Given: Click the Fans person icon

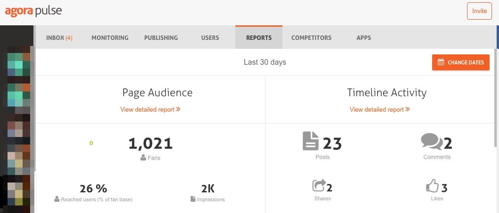Looking at the screenshot, I should (x=143, y=158).
